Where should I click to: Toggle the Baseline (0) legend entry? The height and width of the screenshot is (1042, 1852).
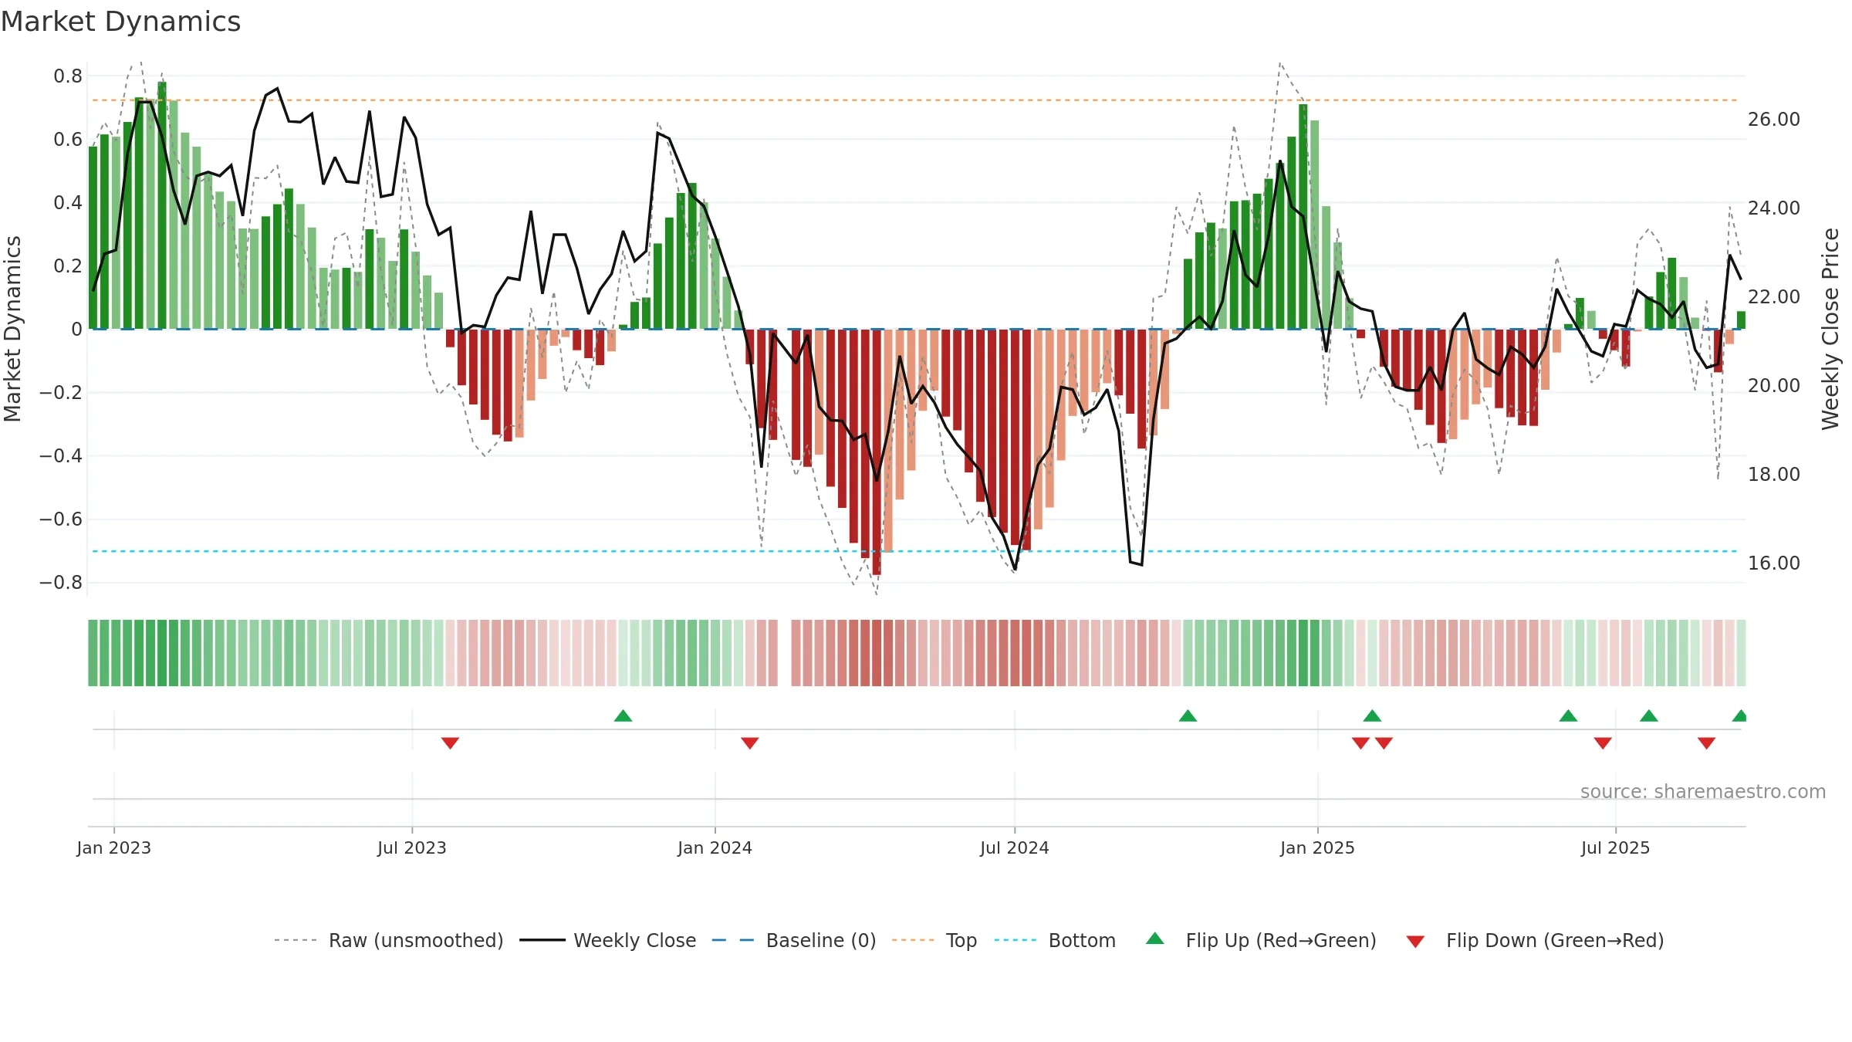pos(793,940)
